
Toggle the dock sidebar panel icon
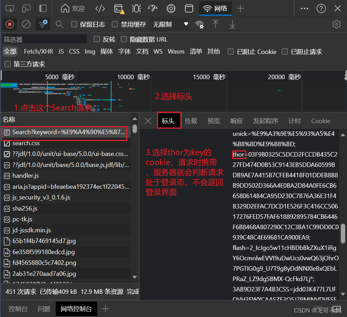(x=43, y=8)
